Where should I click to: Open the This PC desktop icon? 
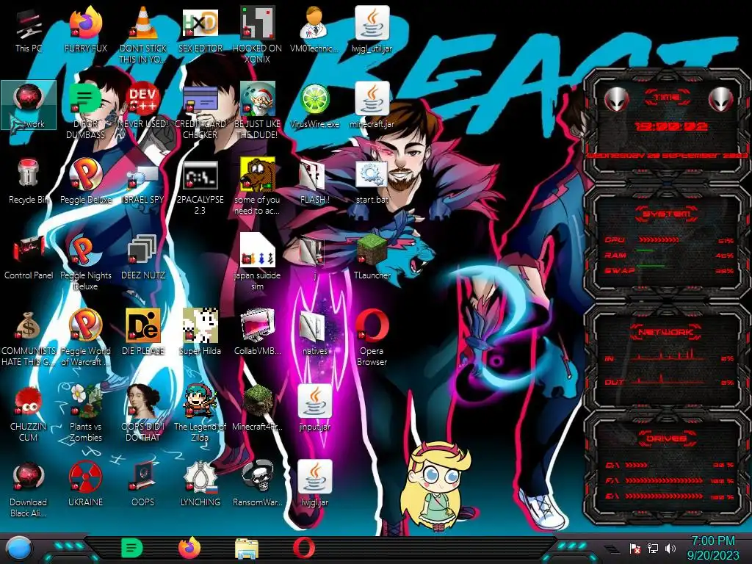(x=29, y=31)
